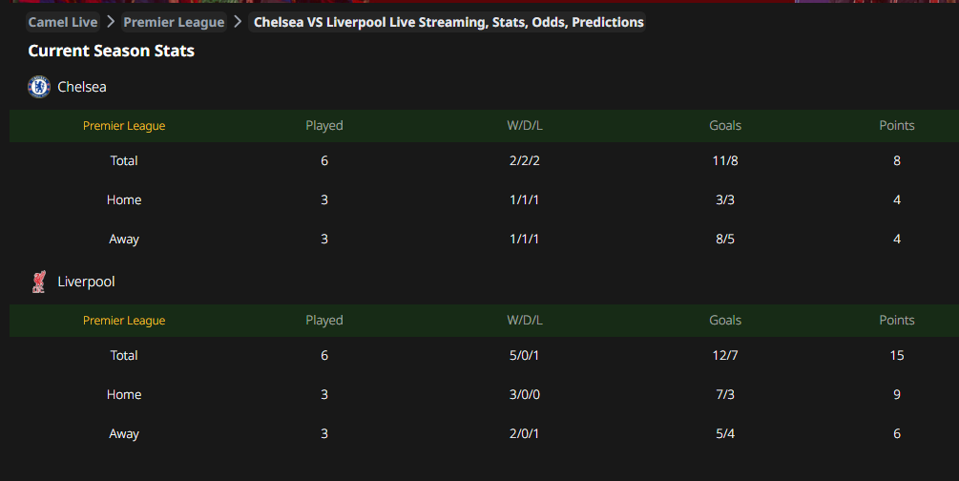Click the Liverpool club crest icon
This screenshot has width=959, height=481.
click(x=39, y=282)
